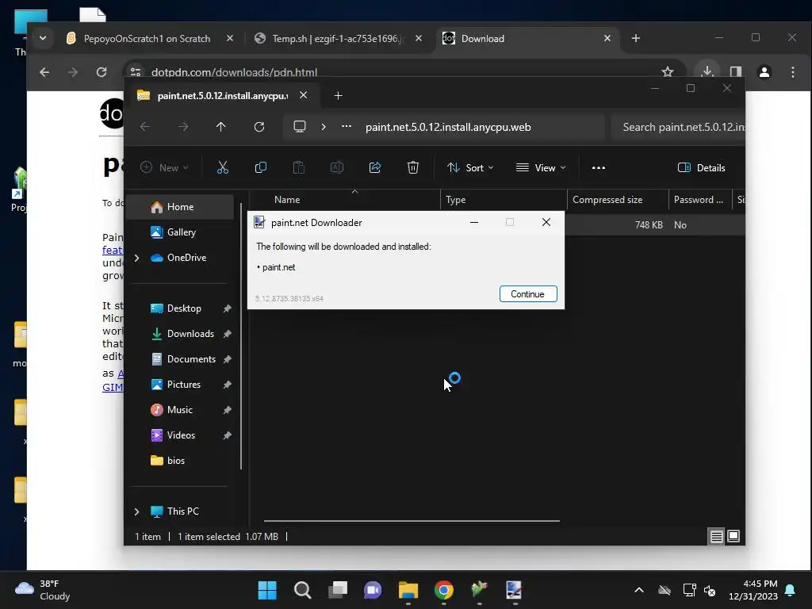This screenshot has height=609, width=812.
Task: Open Pictures quick access folder
Action: click(180, 385)
